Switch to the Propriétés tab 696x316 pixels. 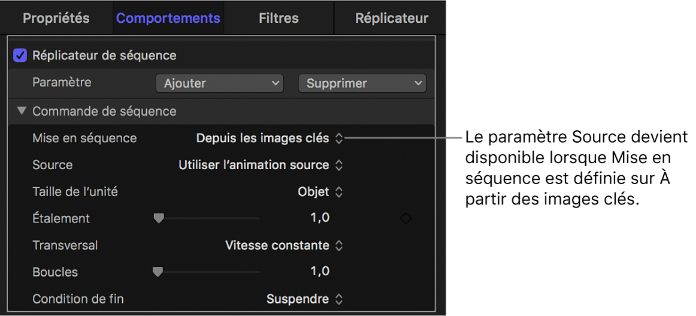[x=56, y=18]
